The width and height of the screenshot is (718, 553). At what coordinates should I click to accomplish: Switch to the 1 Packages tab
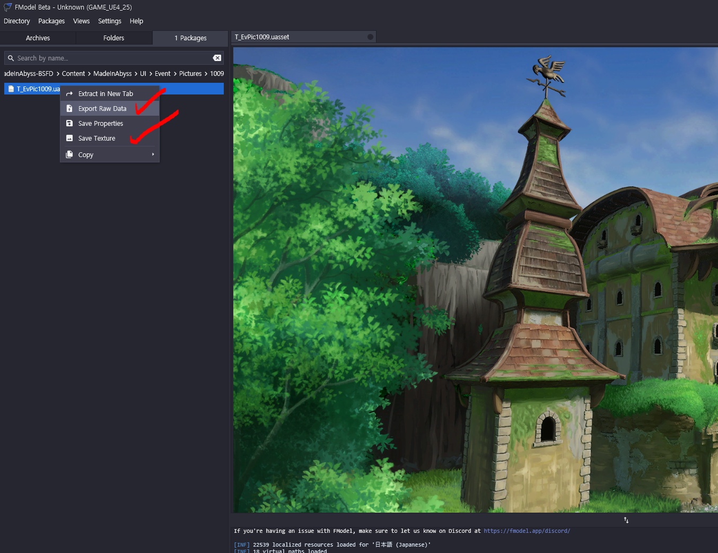click(190, 38)
